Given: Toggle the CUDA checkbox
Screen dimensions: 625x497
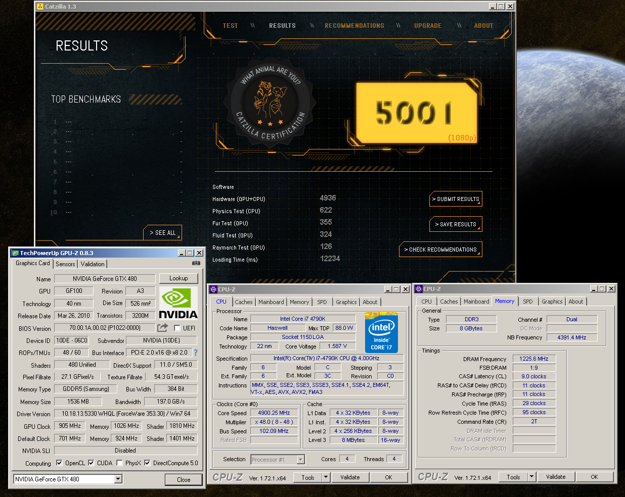Looking at the screenshot, I should (x=91, y=463).
